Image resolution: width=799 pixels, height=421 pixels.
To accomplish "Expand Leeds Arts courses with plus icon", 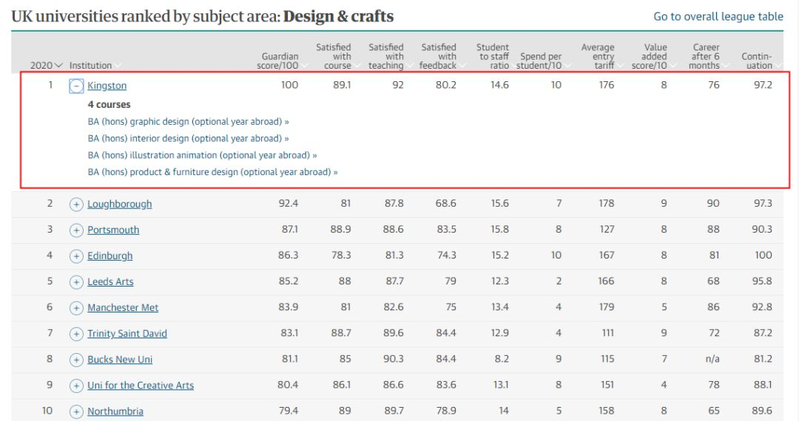I will click(76, 282).
